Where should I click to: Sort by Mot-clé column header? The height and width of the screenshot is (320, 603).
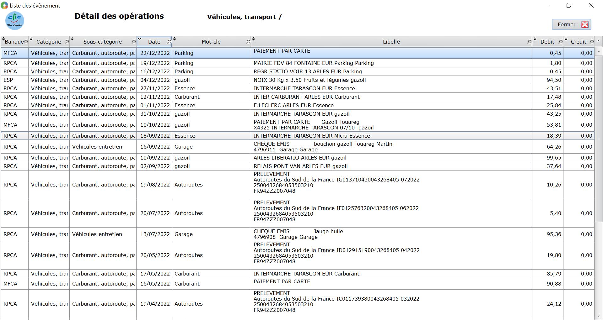(211, 42)
